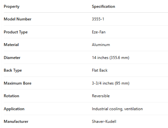The width and height of the screenshot is (168, 128).
Task: Select the Rotation row label
Action: tap(12, 96)
